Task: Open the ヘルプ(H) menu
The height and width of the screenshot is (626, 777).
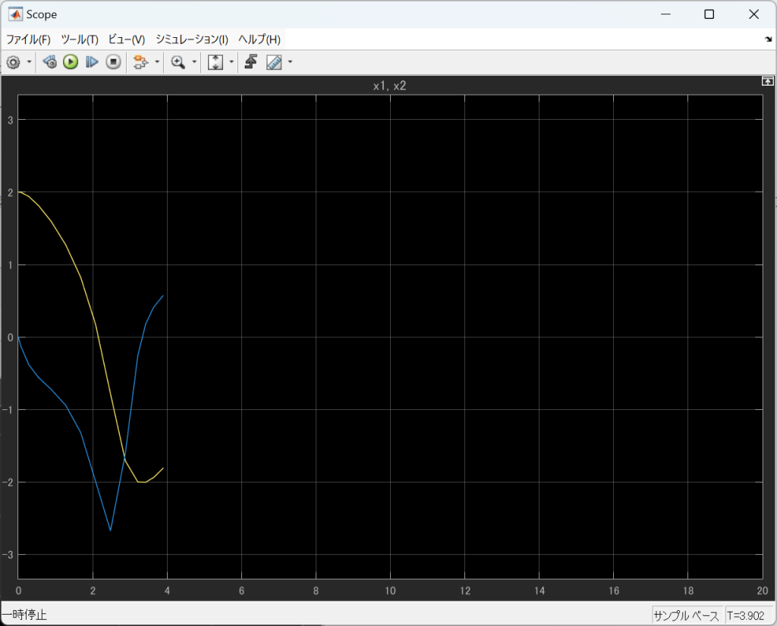Action: [x=259, y=39]
